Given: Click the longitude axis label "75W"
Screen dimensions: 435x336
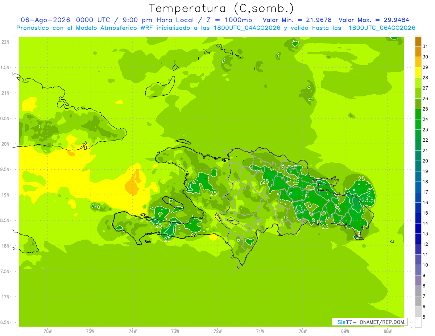Looking at the screenshot, I should point(90,331).
